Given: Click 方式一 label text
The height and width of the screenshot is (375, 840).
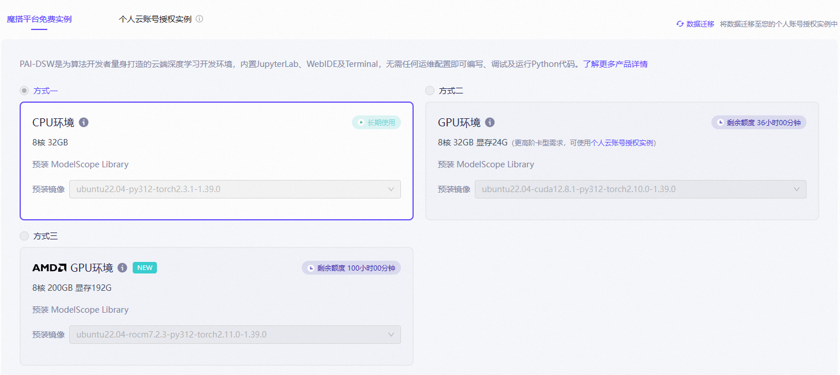Looking at the screenshot, I should 46,91.
